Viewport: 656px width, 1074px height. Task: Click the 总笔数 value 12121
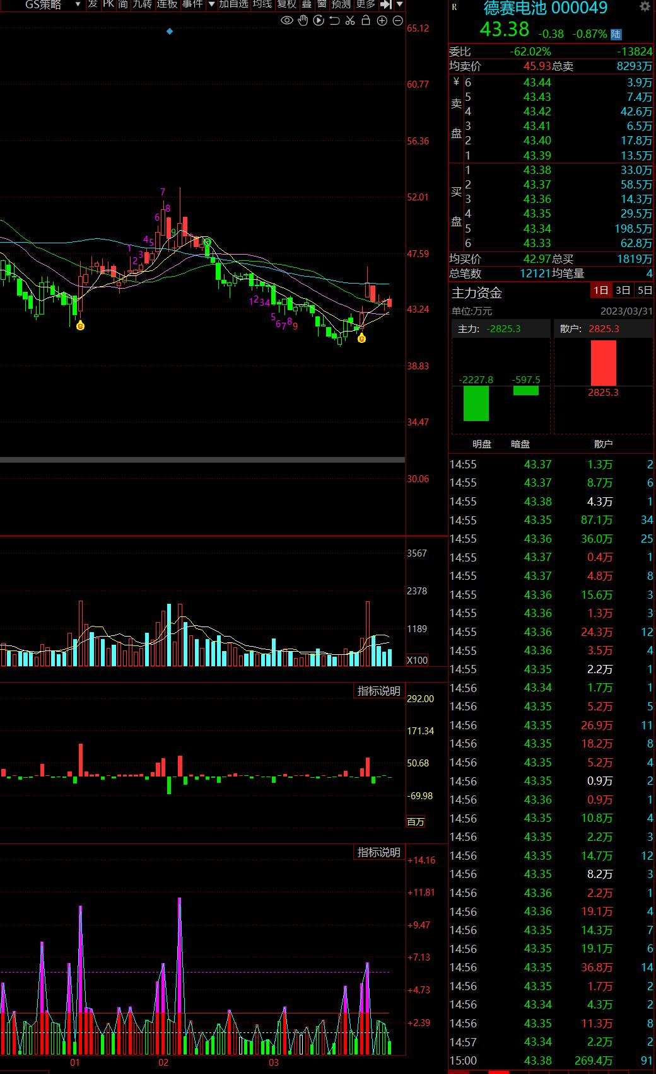pos(536,274)
